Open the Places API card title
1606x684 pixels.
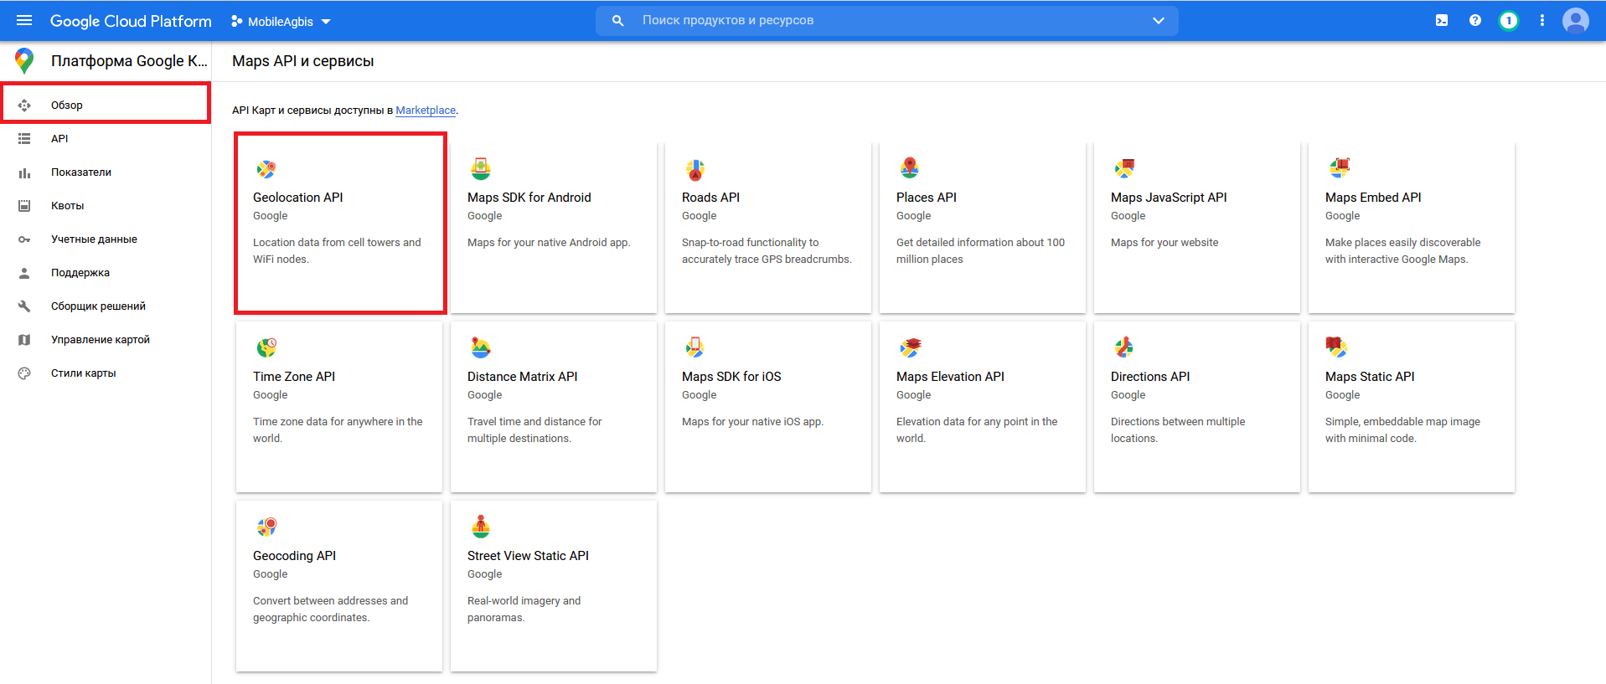pos(927,198)
